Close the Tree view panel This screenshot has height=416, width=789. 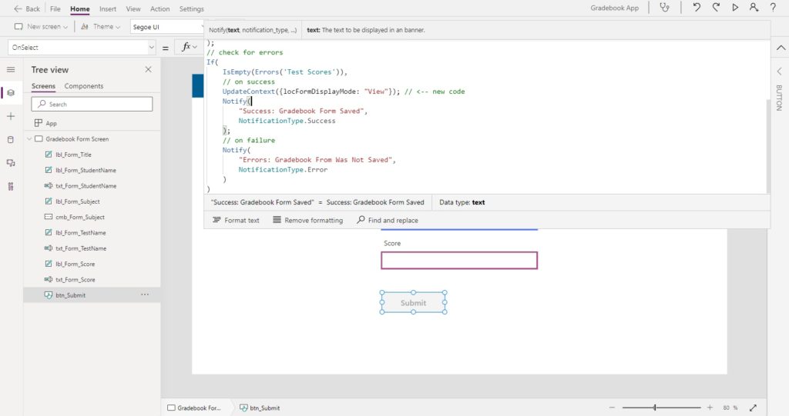pyautogui.click(x=148, y=69)
